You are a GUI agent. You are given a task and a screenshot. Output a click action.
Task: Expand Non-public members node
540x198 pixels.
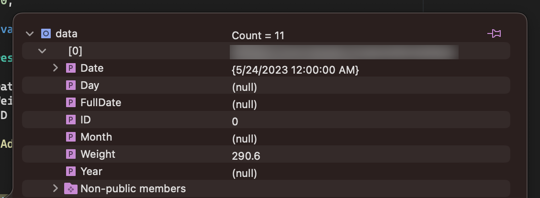tap(56, 189)
